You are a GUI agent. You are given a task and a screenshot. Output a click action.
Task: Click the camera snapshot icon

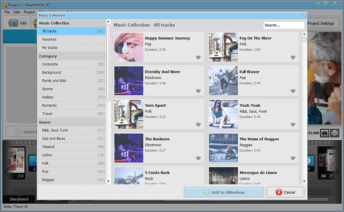[325, 133]
